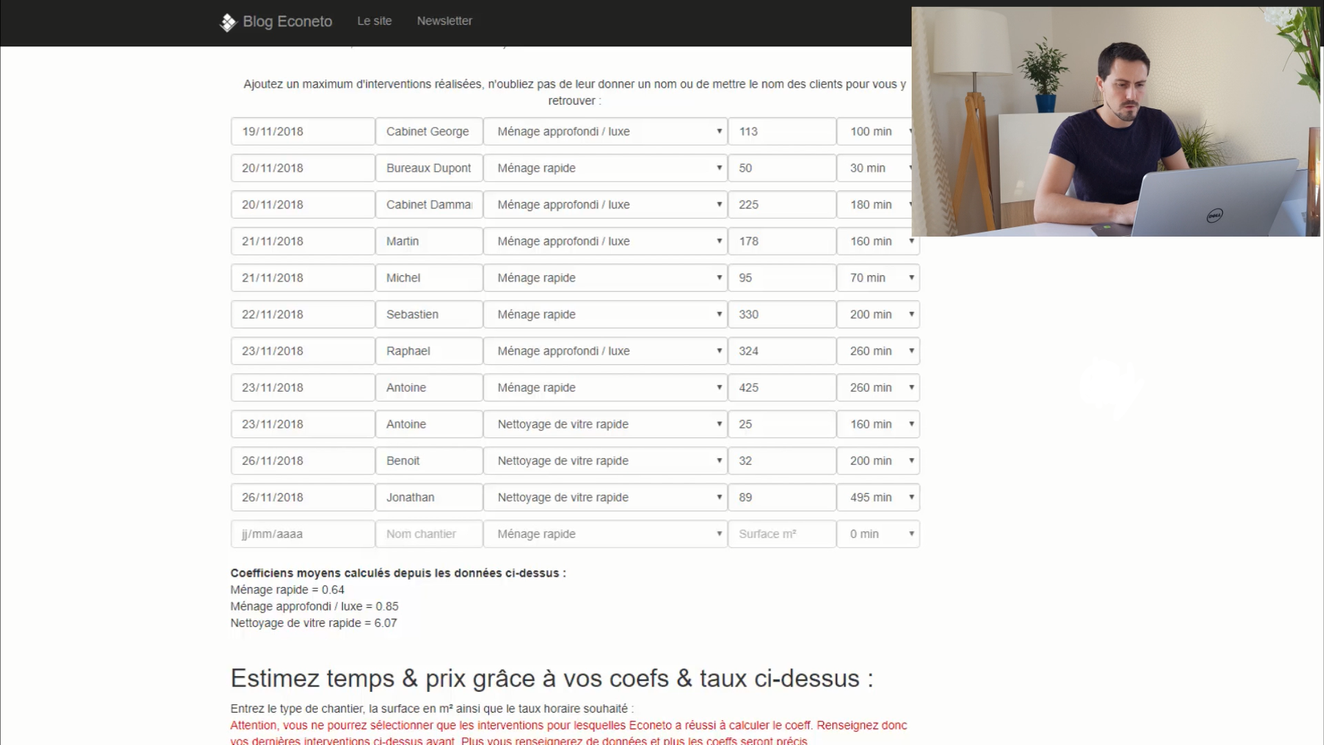The image size is (1324, 745).
Task: Edit surface field showing 32
Action: [x=782, y=460]
